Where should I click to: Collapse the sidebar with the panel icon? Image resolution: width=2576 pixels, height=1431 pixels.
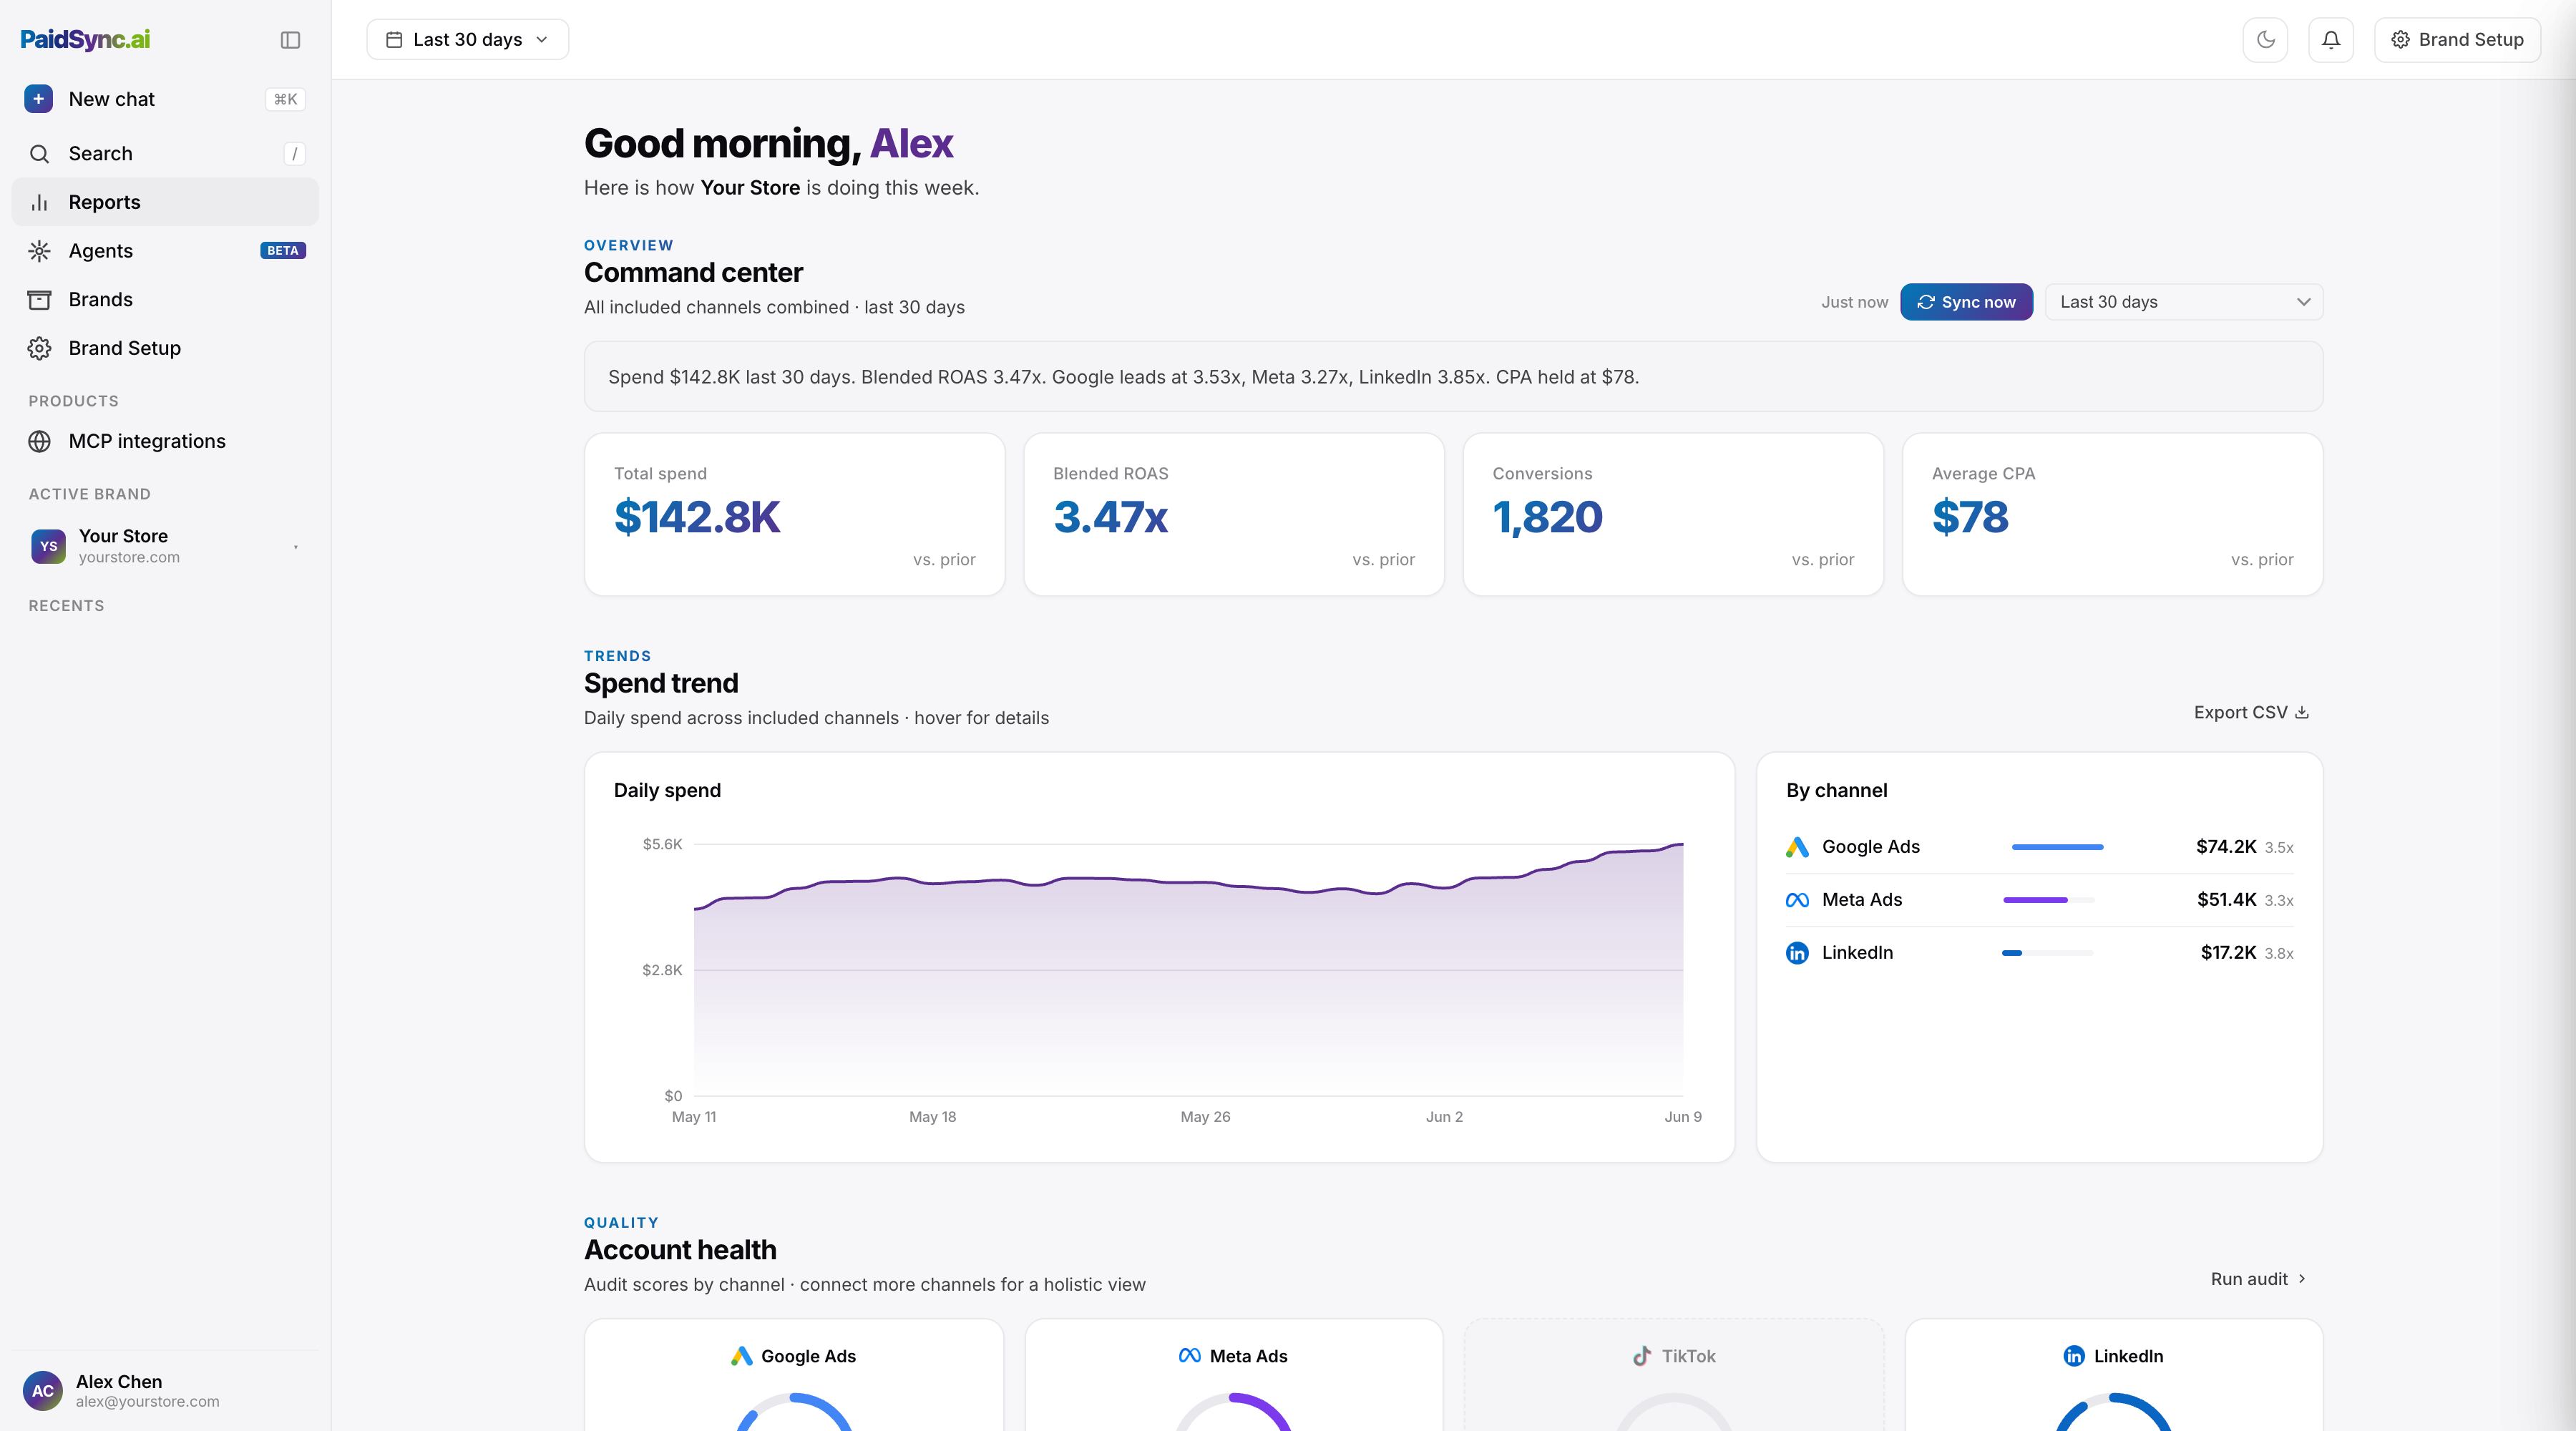290,40
